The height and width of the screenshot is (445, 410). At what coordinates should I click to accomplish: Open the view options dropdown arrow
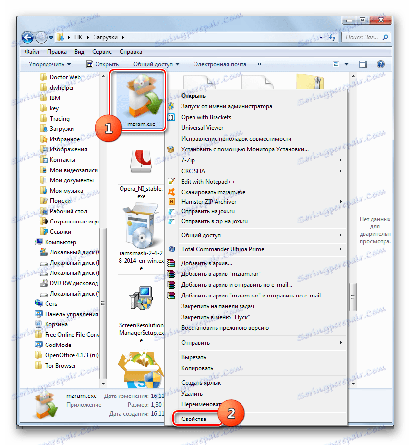(x=346, y=64)
